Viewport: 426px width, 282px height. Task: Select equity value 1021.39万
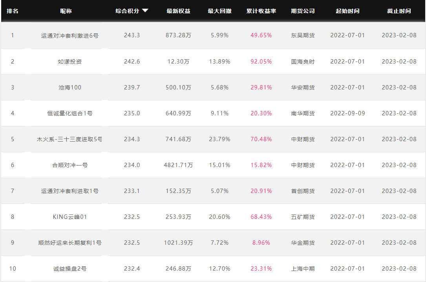coord(178,243)
